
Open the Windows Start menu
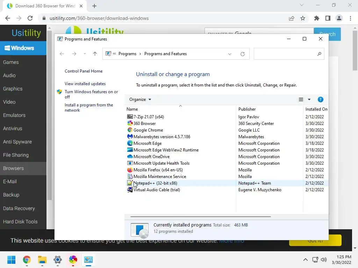point(12,260)
